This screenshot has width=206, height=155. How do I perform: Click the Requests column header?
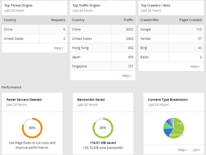tap(58, 20)
